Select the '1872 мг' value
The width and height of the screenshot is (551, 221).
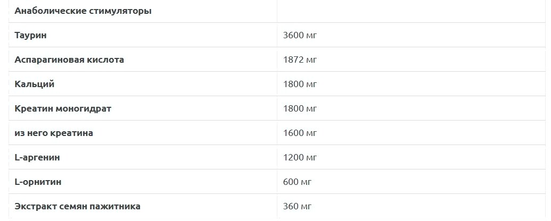(300, 60)
